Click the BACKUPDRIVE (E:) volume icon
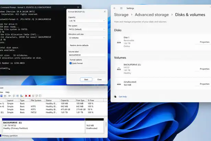Screen dimensions: 211x141 pos(119,69)
